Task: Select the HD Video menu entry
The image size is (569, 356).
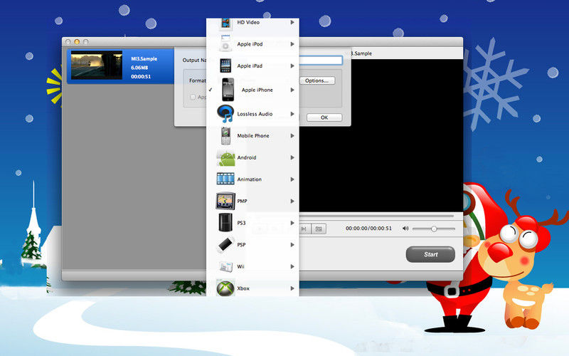Action: 252,23
